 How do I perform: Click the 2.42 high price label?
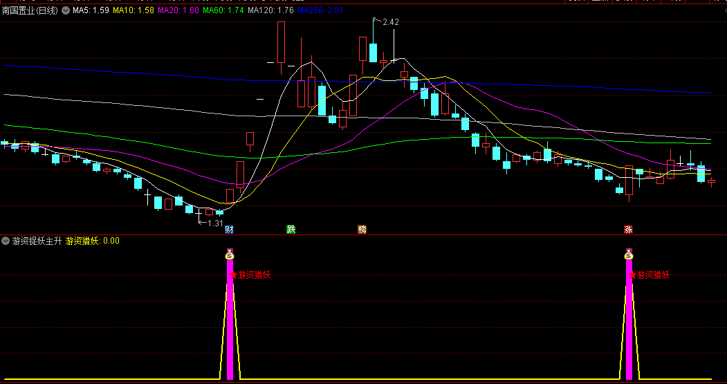coord(390,22)
